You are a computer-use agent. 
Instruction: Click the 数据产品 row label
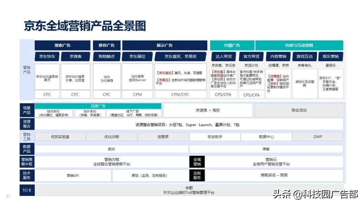(27, 149)
